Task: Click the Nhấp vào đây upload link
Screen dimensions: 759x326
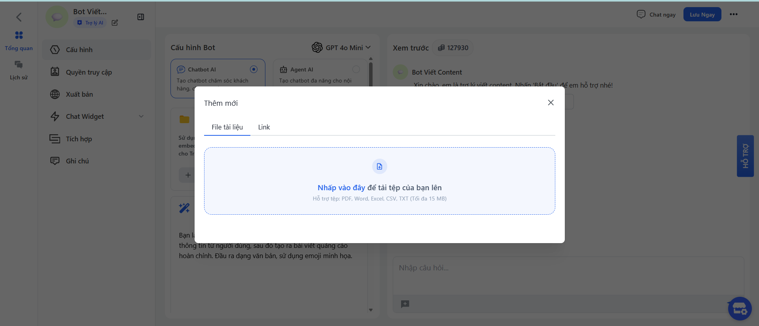Action: click(x=341, y=188)
